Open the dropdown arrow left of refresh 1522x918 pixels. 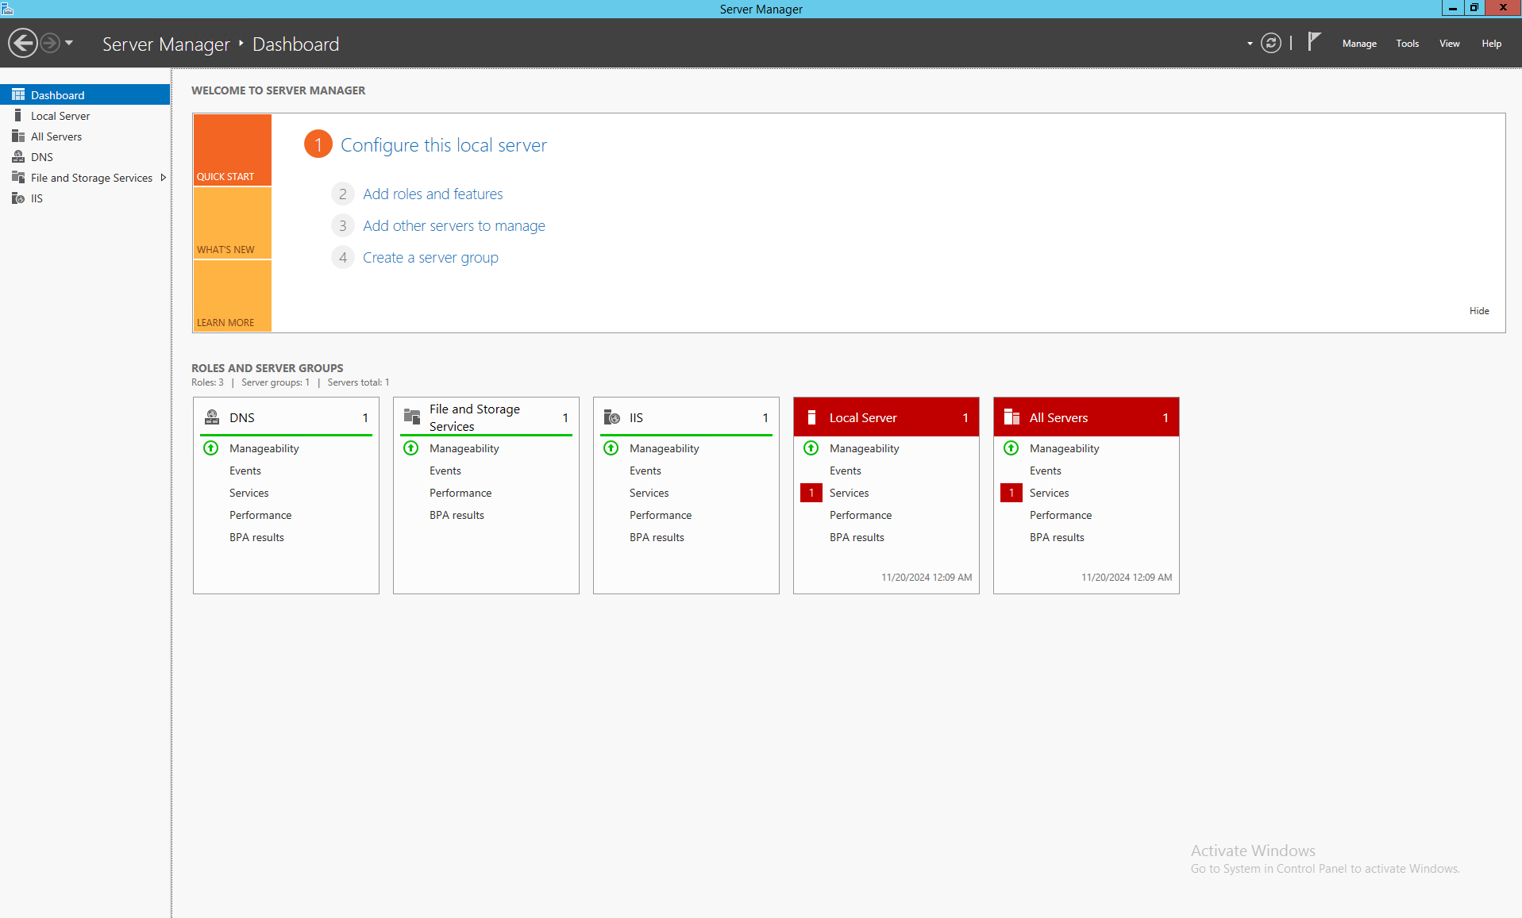(x=1250, y=44)
